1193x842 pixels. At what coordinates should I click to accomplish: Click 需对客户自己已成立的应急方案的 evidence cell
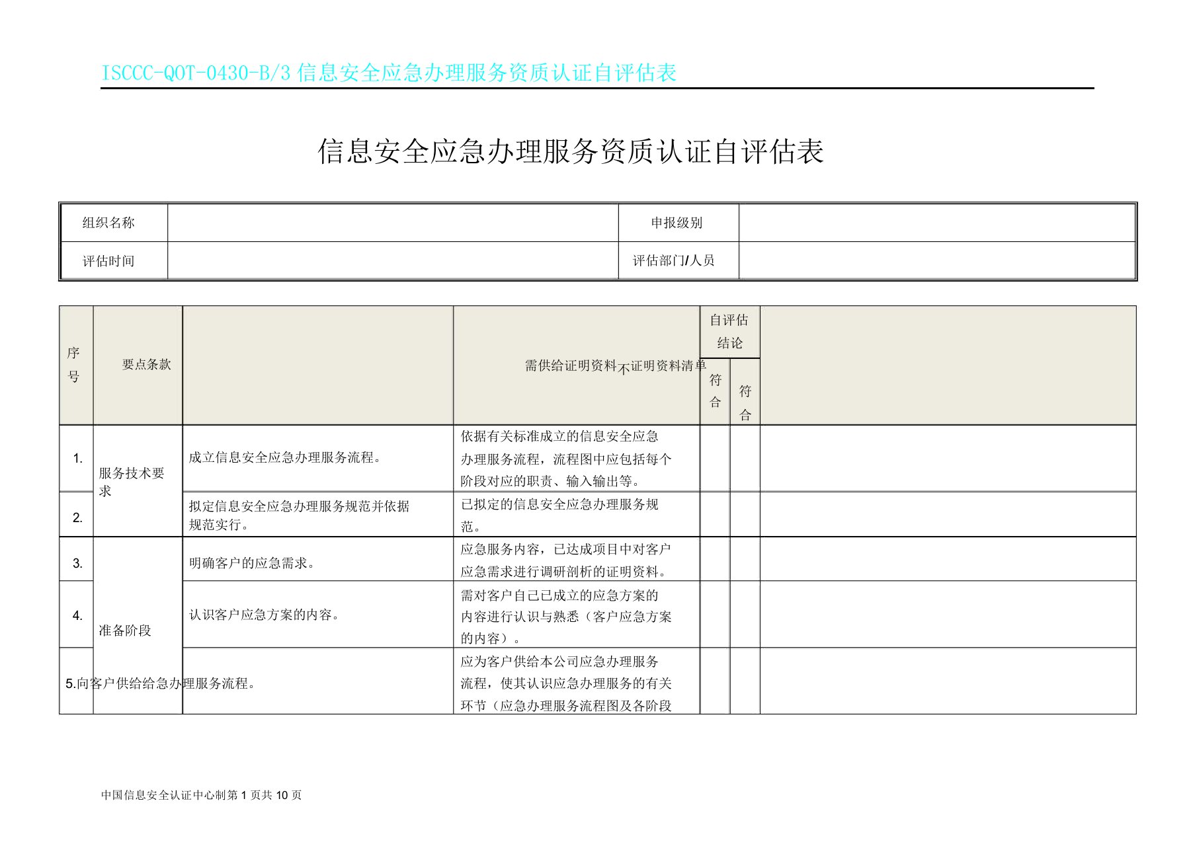577,615
